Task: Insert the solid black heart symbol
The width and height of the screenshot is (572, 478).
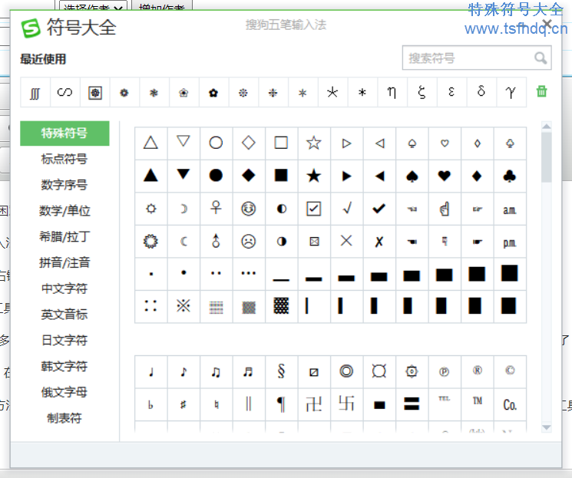Action: (x=444, y=176)
